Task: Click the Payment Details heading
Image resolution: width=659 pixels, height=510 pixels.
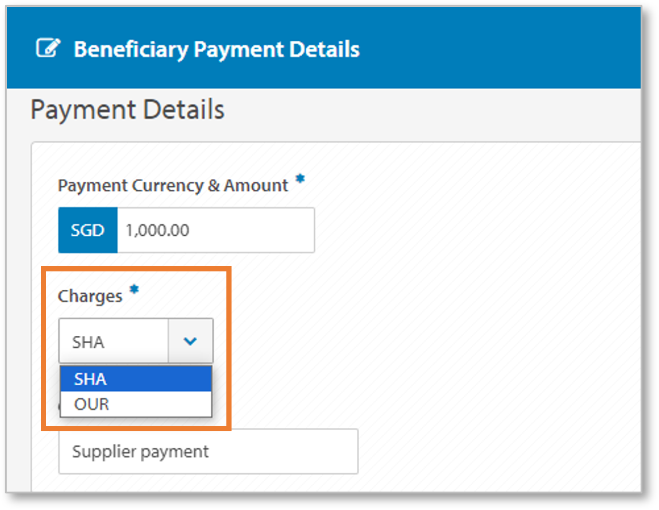Action: tap(128, 109)
